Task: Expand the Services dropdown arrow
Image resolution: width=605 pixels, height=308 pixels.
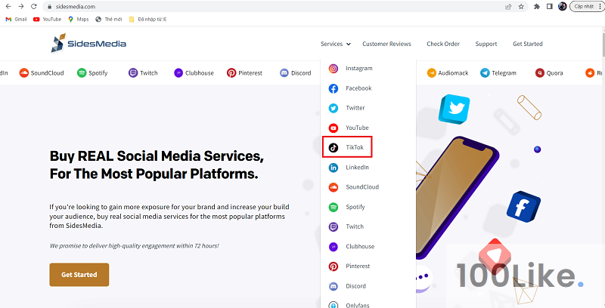Action: (x=349, y=44)
